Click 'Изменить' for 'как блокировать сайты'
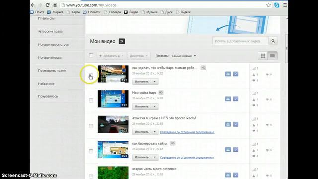The width and height of the screenshot is (318, 179). 142,157
